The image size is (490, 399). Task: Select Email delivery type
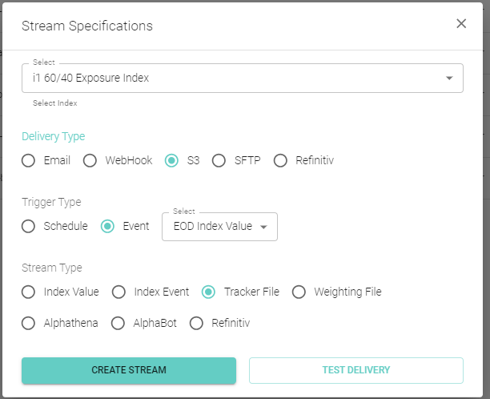29,160
